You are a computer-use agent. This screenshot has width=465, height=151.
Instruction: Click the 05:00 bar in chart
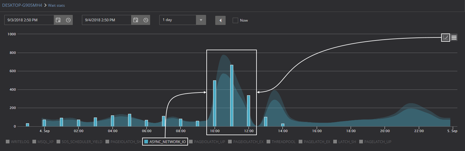tap(130, 120)
